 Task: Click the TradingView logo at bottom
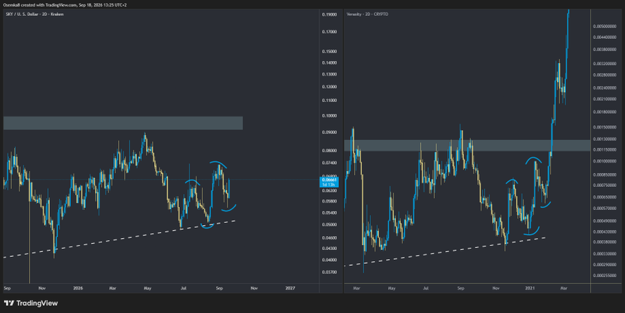coord(31,303)
